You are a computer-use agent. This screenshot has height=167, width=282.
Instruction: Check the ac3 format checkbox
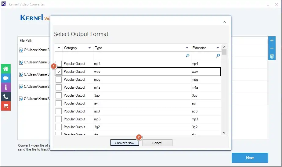(59, 111)
